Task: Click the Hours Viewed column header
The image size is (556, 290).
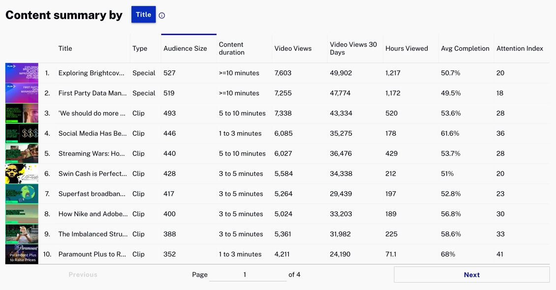Action: (x=406, y=49)
